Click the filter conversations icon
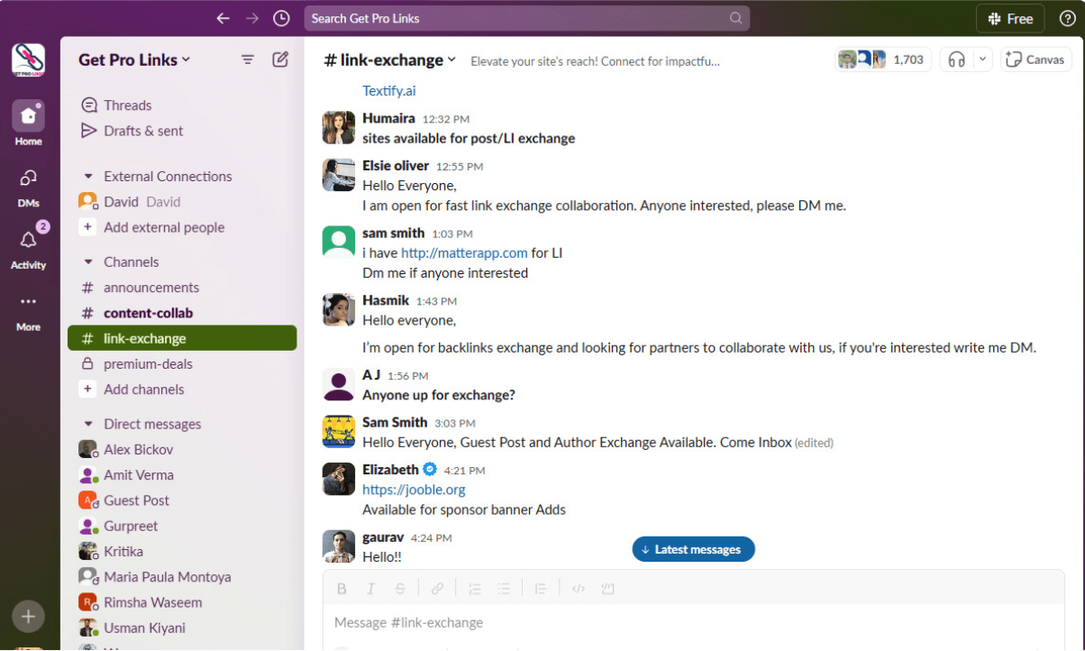The image size is (1085, 651). point(247,60)
